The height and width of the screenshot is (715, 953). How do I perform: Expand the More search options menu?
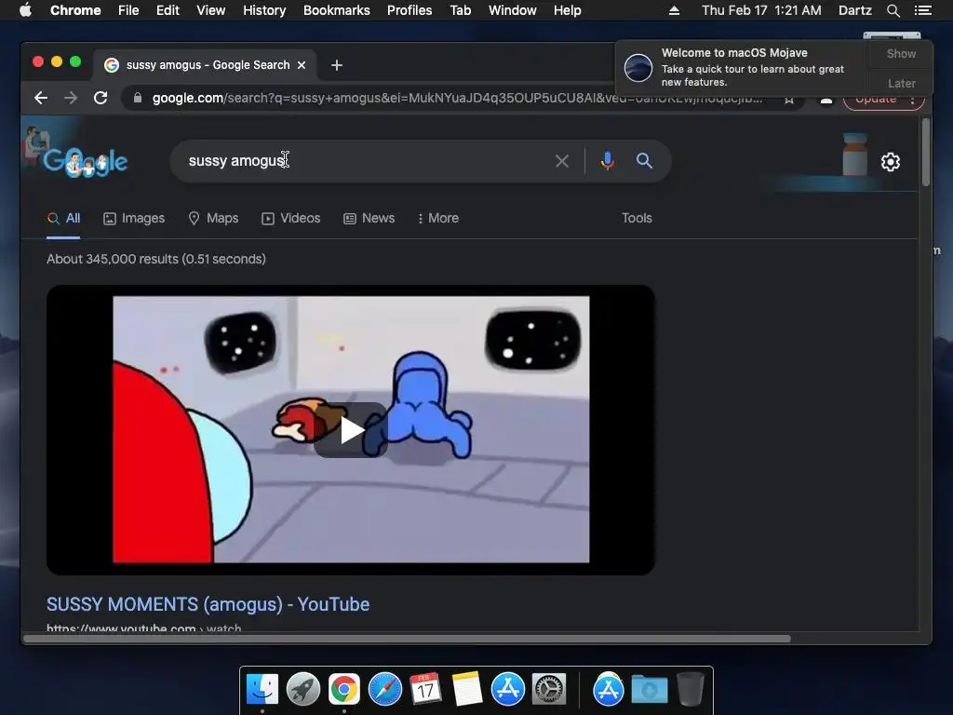438,218
